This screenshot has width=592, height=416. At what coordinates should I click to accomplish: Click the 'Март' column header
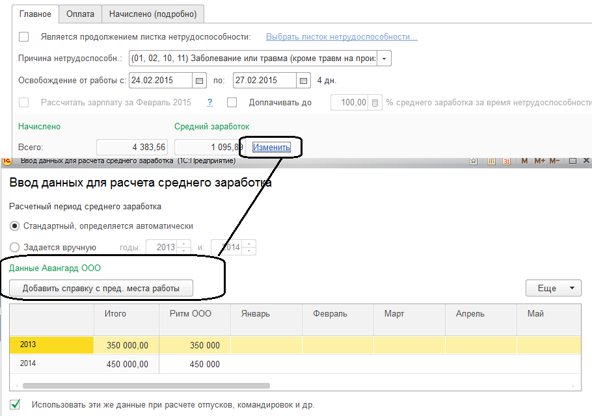point(410,320)
